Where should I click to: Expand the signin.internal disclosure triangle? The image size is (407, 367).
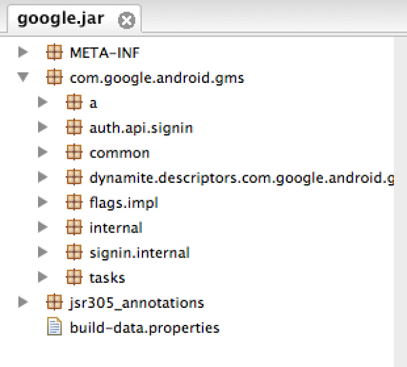pos(43,252)
